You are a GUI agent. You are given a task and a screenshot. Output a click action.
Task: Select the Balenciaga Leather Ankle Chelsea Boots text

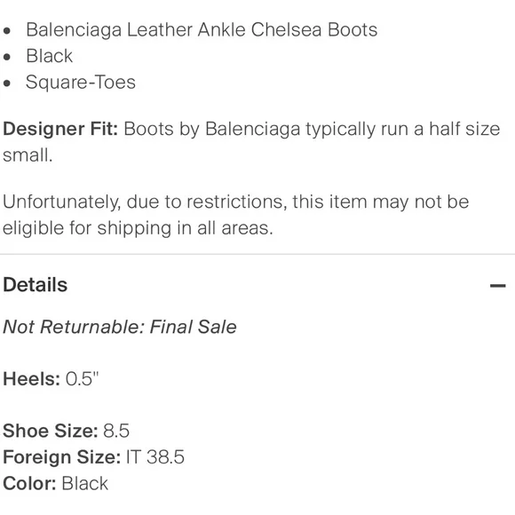tap(202, 29)
